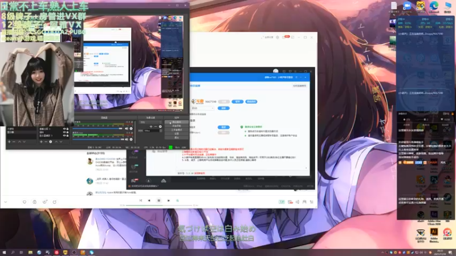Switch music player to mini mode

pyautogui.click(x=292, y=38)
